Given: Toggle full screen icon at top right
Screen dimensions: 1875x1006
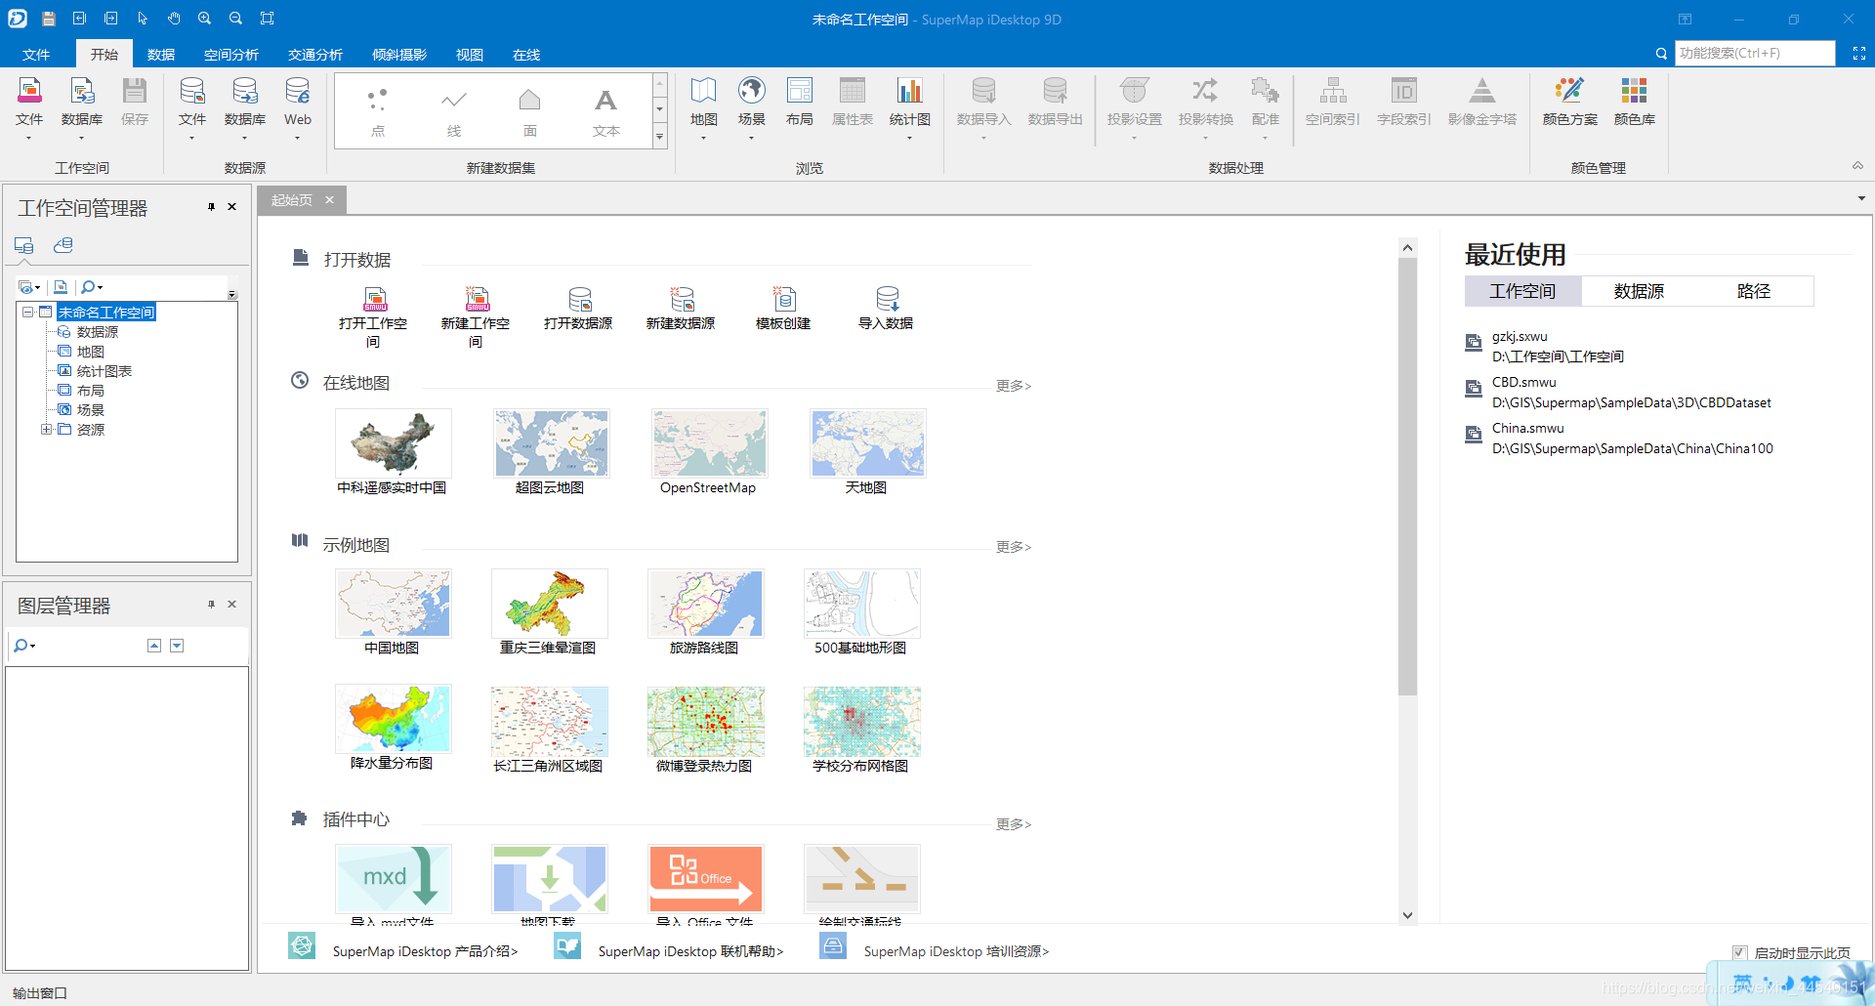Looking at the screenshot, I should click(x=1858, y=54).
